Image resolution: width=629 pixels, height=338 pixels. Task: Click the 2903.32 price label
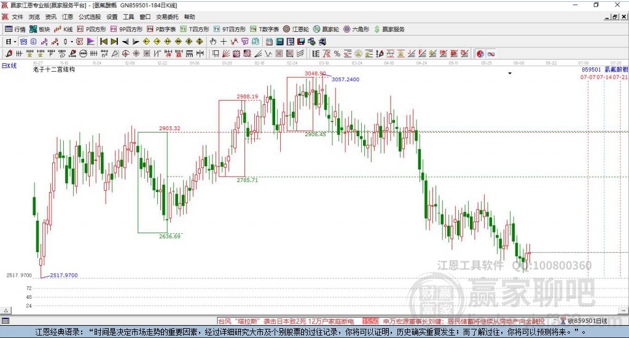(170, 128)
